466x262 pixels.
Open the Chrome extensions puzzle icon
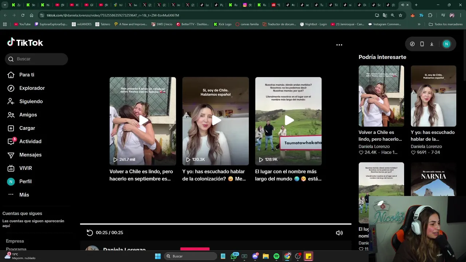[x=430, y=15]
